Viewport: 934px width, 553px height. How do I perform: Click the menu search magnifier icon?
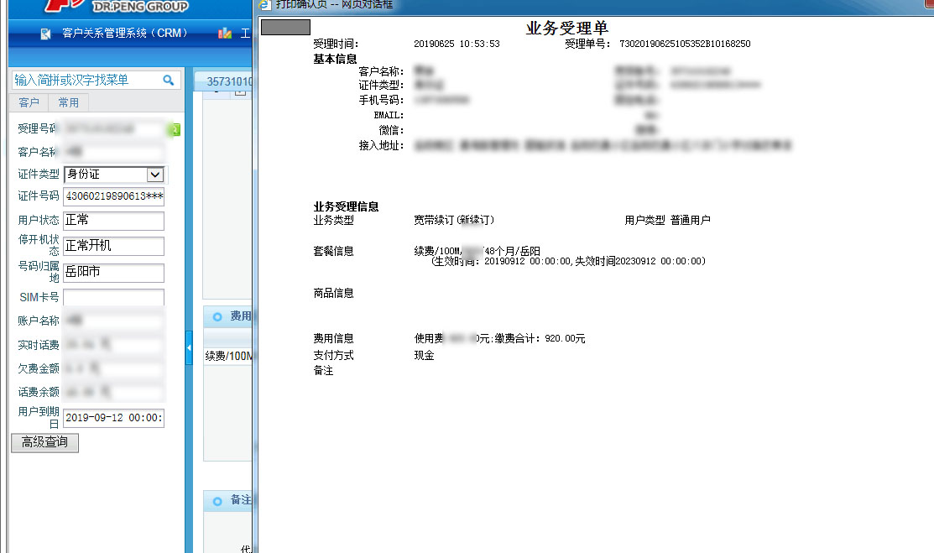168,81
